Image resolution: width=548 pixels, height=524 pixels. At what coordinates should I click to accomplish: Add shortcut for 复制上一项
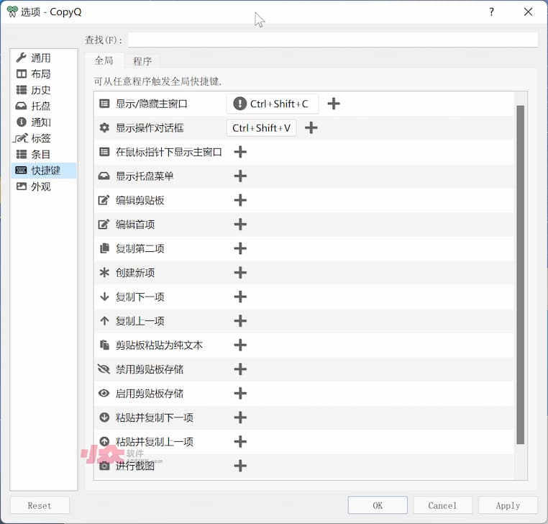(x=240, y=321)
